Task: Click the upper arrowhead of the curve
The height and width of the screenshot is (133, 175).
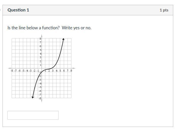Action: pos(63,39)
